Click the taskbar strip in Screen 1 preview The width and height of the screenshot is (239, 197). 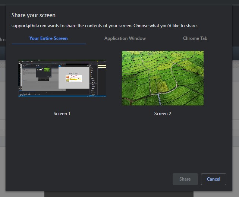[56, 95]
